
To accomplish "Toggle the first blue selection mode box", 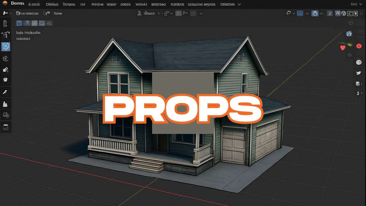I will click(x=19, y=23).
